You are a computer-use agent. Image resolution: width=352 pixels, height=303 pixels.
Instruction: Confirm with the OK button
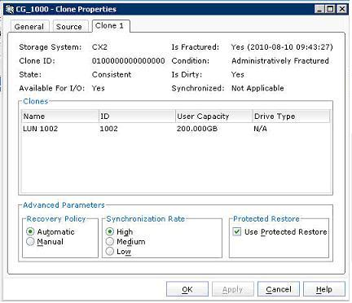point(187,289)
